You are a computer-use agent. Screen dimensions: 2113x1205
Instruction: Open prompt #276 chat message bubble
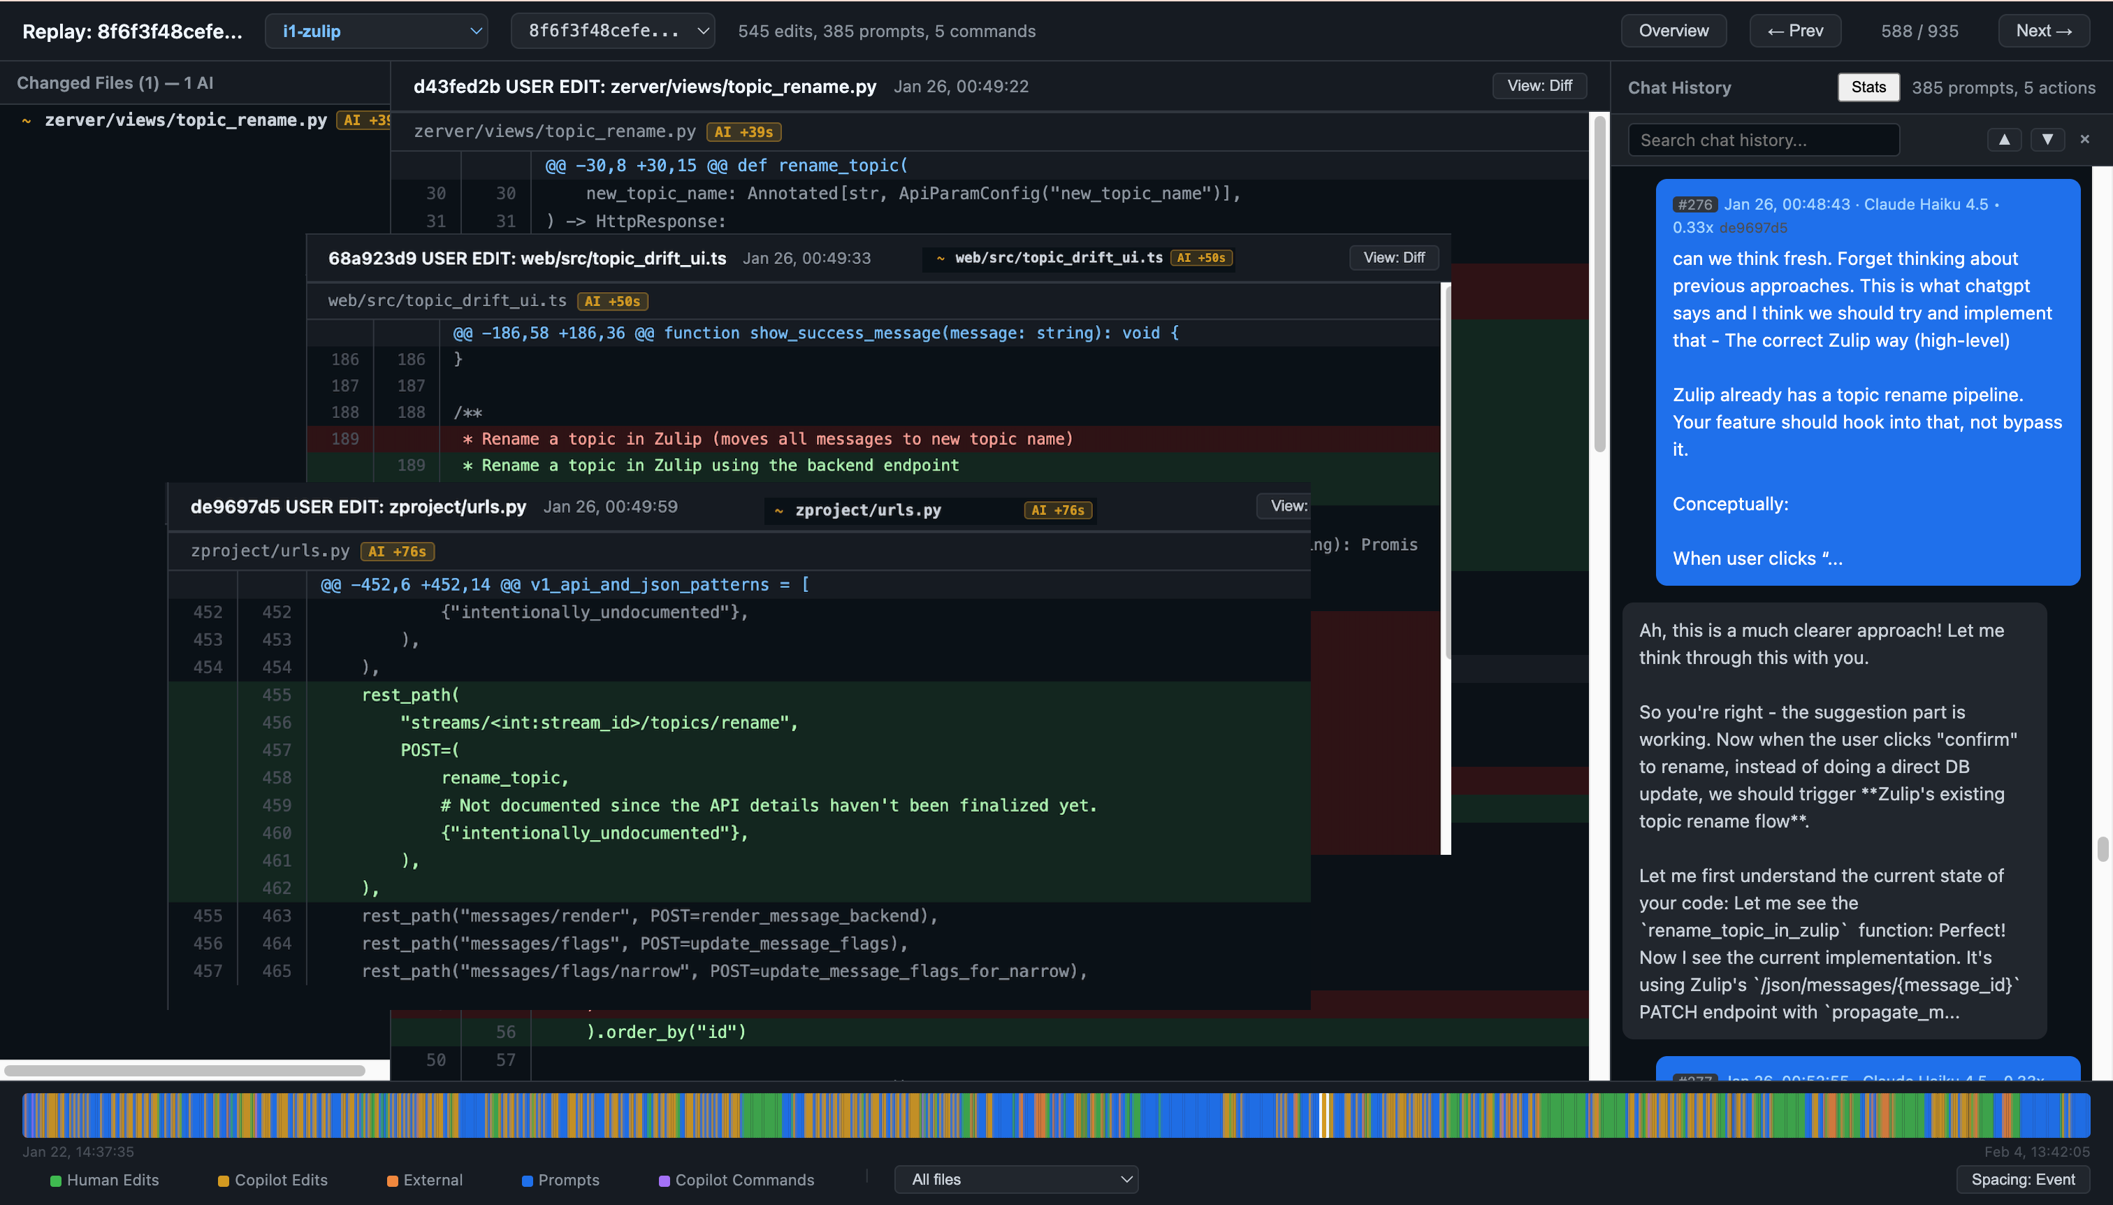(1867, 382)
